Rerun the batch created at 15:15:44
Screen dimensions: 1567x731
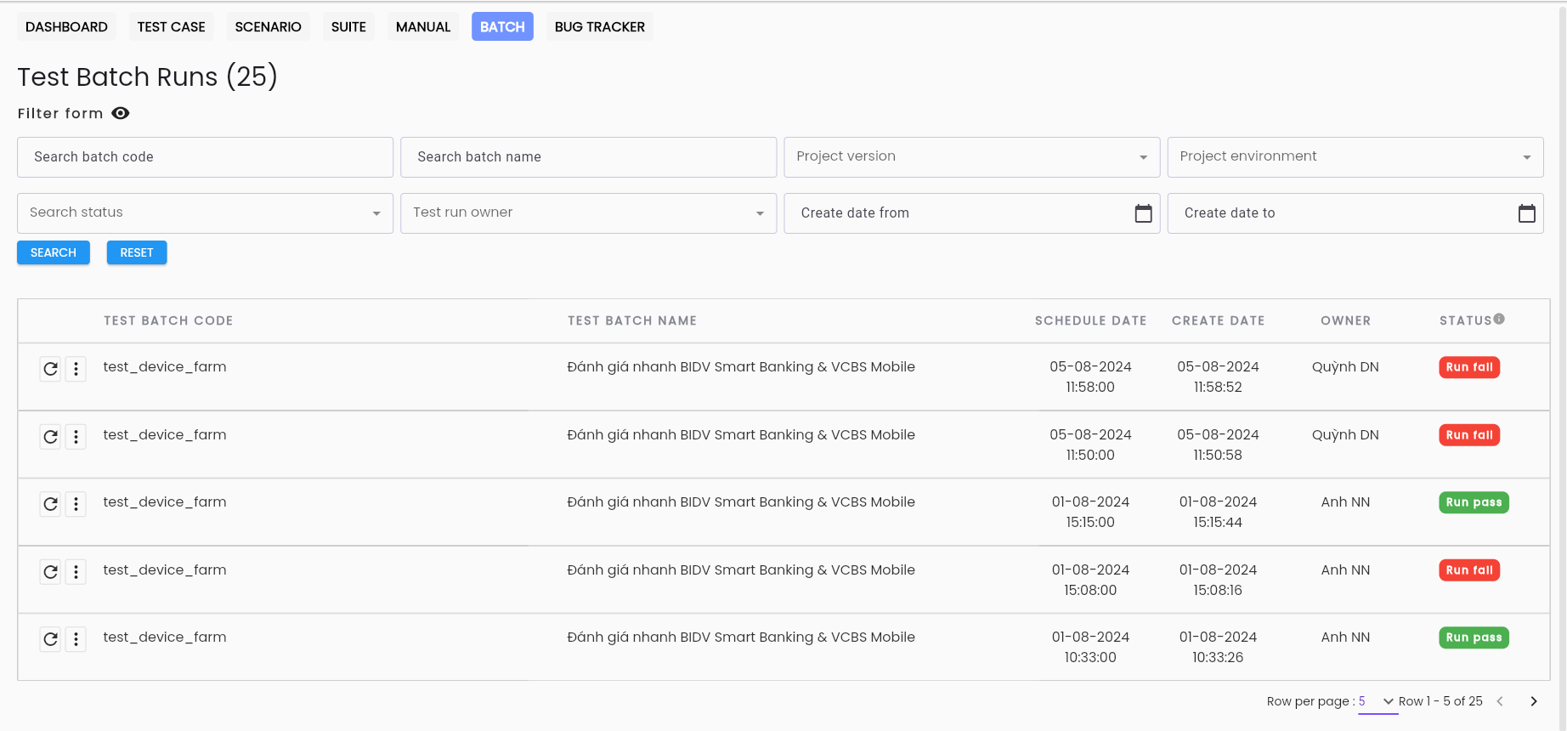51,504
